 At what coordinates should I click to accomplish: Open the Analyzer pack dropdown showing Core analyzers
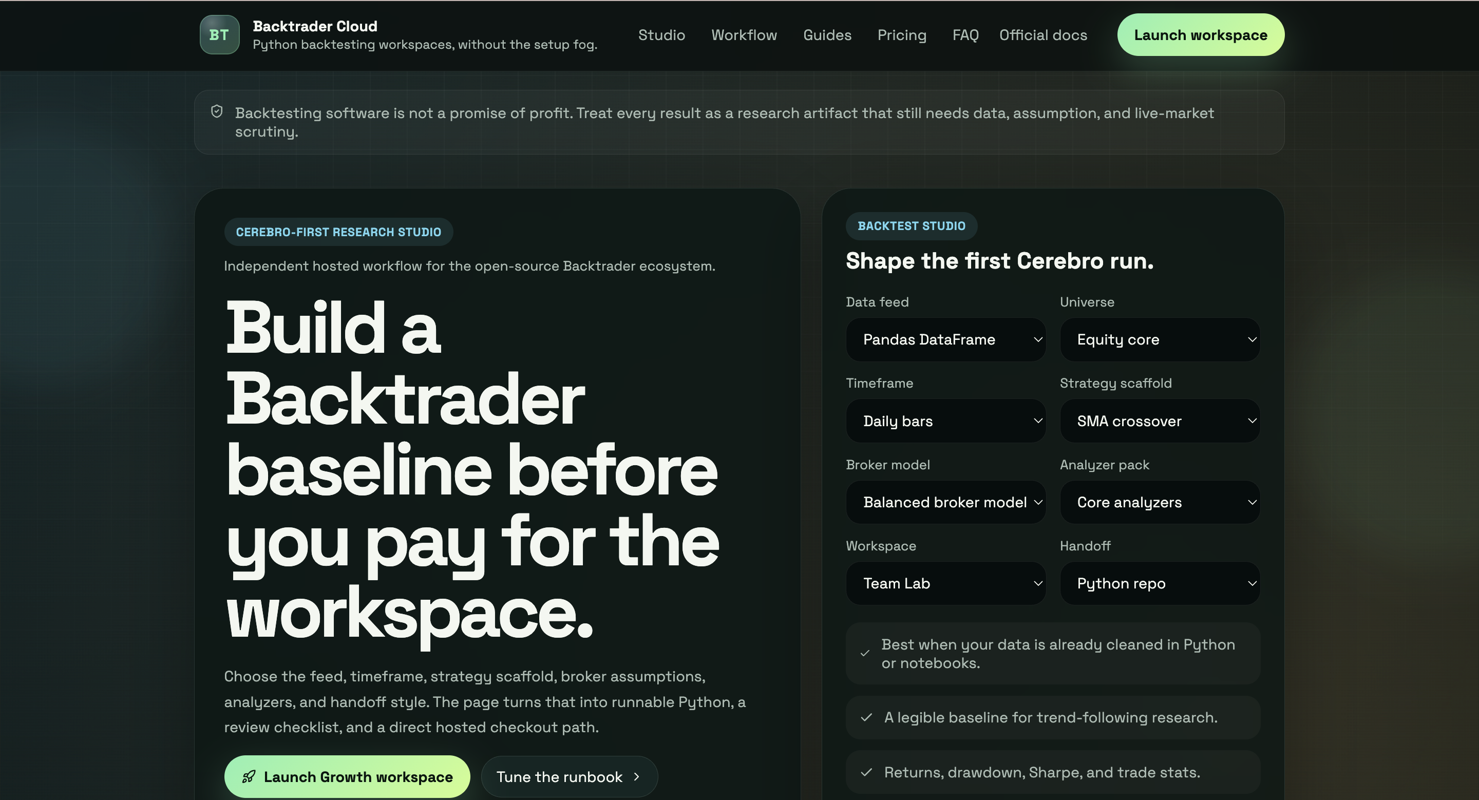tap(1160, 502)
